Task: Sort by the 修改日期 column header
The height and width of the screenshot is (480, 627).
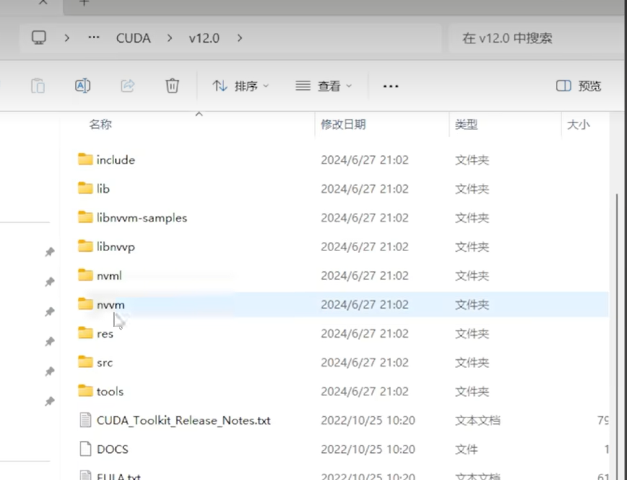Action: [343, 124]
